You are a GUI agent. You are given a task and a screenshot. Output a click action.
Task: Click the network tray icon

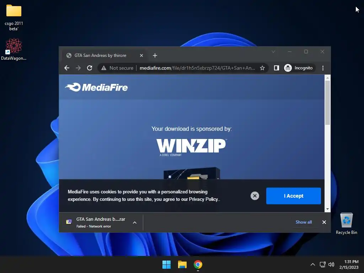pos(322,264)
